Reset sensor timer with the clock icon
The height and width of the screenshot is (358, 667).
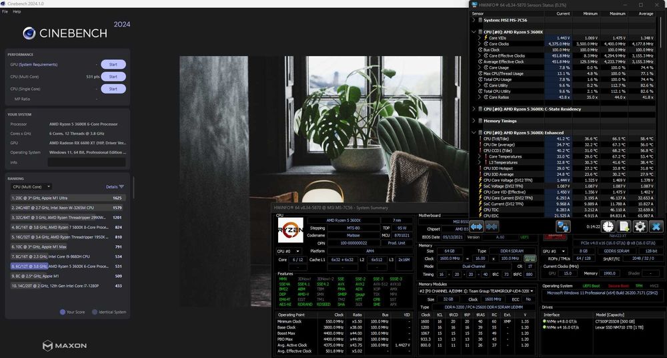point(608,226)
